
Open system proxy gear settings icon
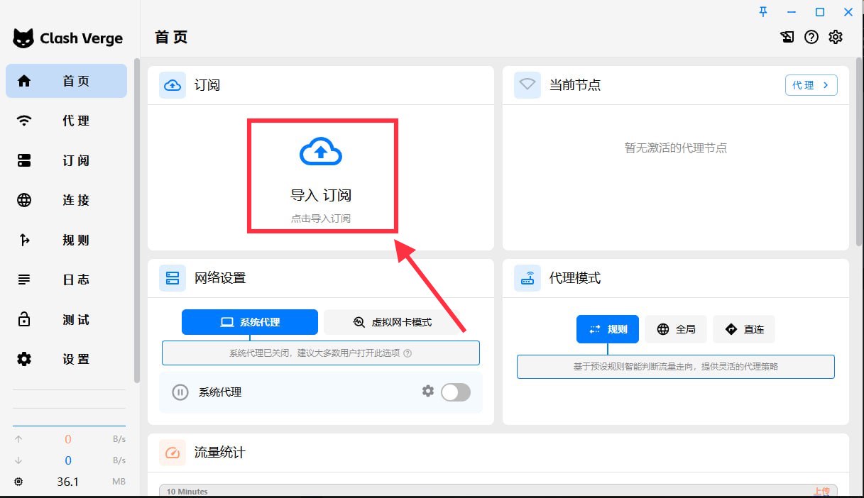427,391
